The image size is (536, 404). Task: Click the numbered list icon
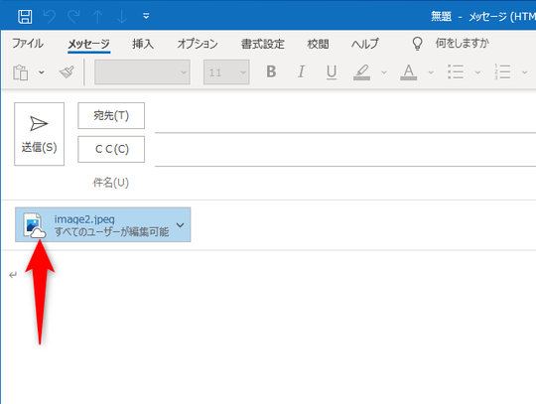point(502,72)
